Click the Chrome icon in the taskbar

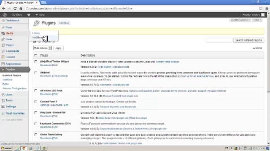pos(24,148)
